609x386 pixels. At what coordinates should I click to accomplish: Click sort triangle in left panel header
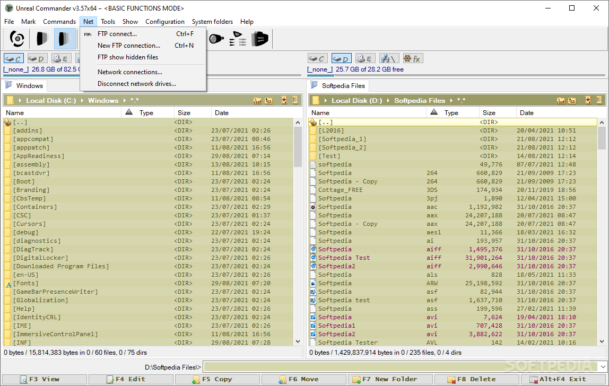coord(129,112)
